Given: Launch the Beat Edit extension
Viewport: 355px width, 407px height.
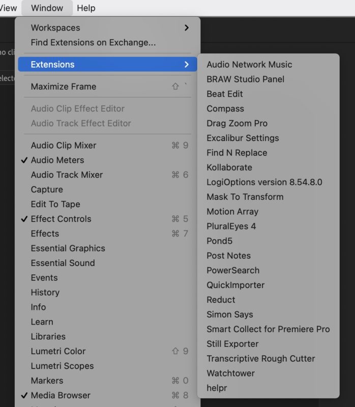Looking at the screenshot, I should 224,94.
